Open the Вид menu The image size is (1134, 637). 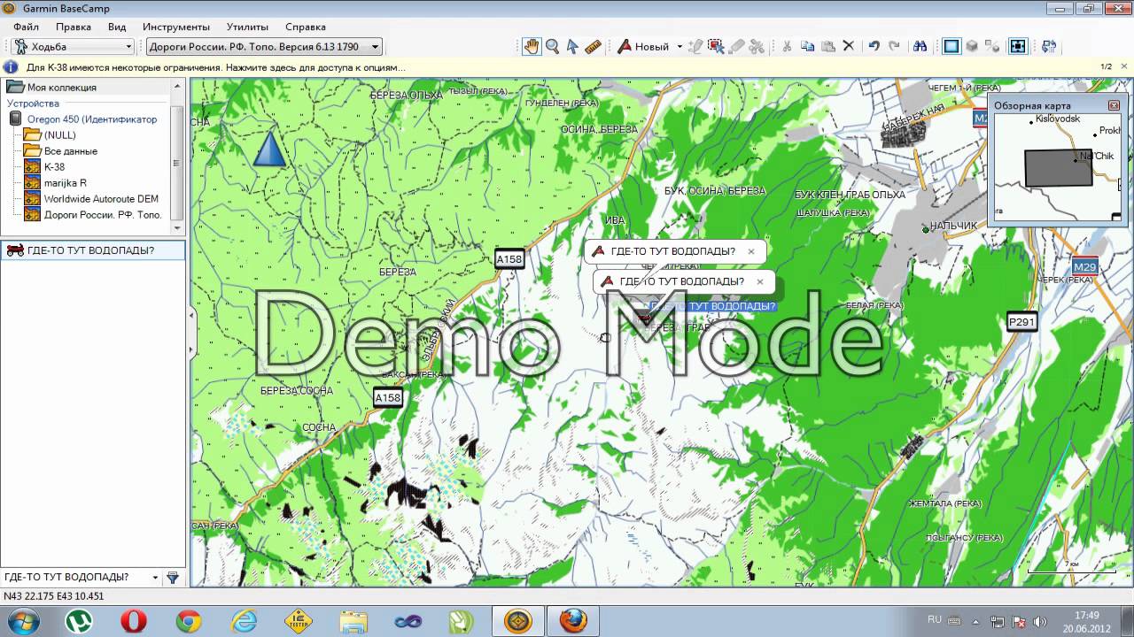(x=117, y=27)
